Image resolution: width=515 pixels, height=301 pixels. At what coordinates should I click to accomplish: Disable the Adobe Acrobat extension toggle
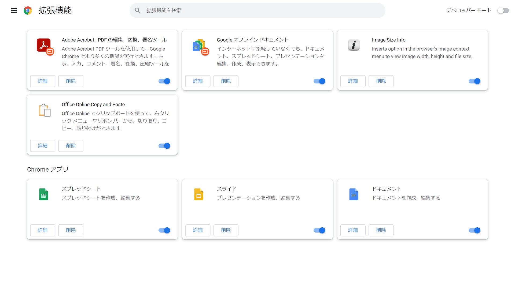(164, 81)
